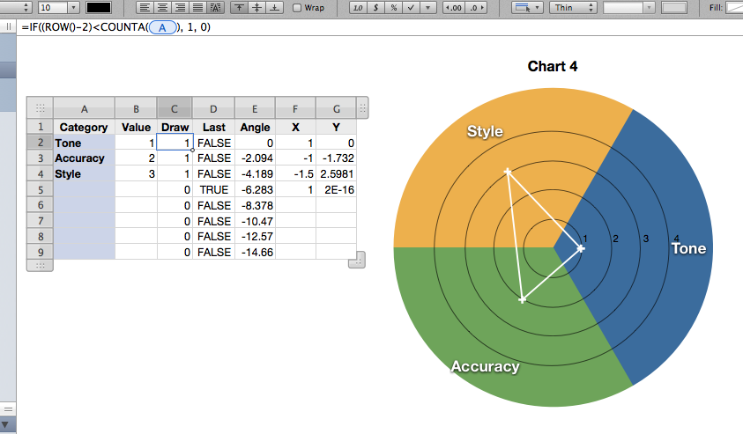Image resolution: width=743 pixels, height=434 pixels.
Task: Apply percentage number format
Action: click(393, 7)
